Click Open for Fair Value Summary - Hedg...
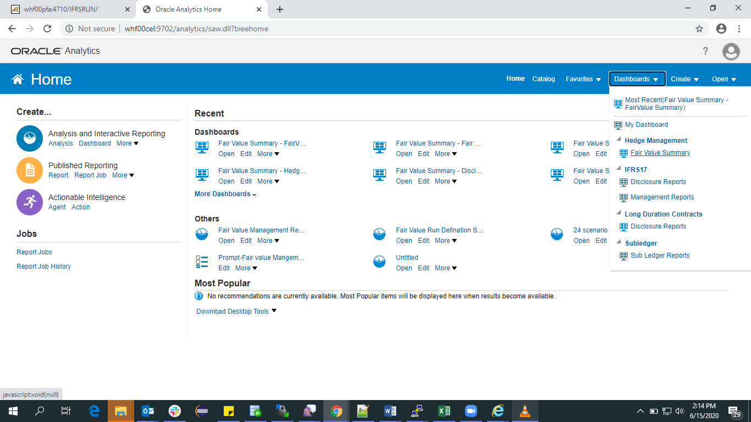 click(x=227, y=181)
